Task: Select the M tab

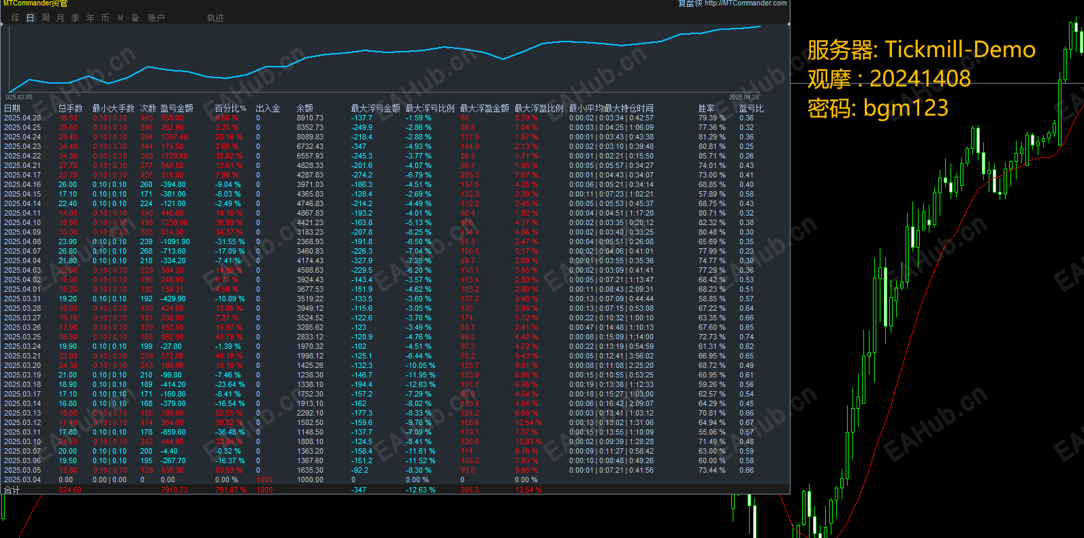Action: point(121,18)
